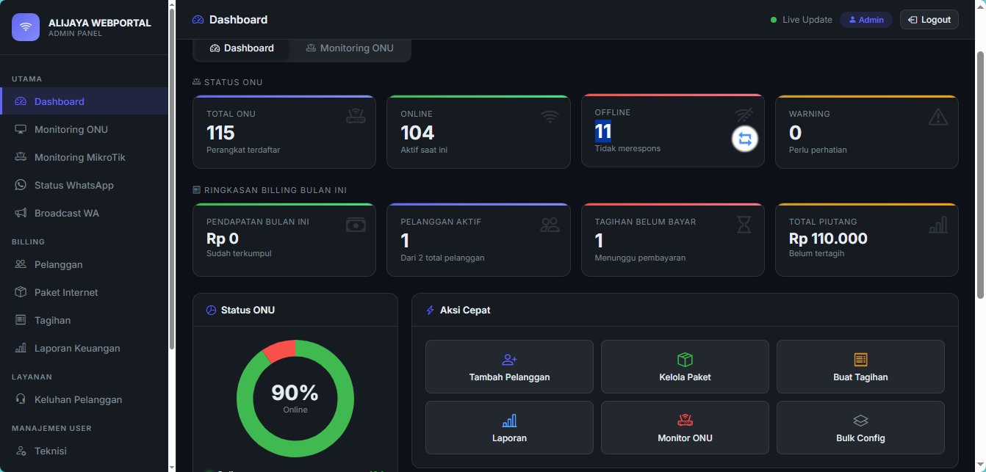Select the Dashboard tab
The image size is (986, 472).
point(242,48)
